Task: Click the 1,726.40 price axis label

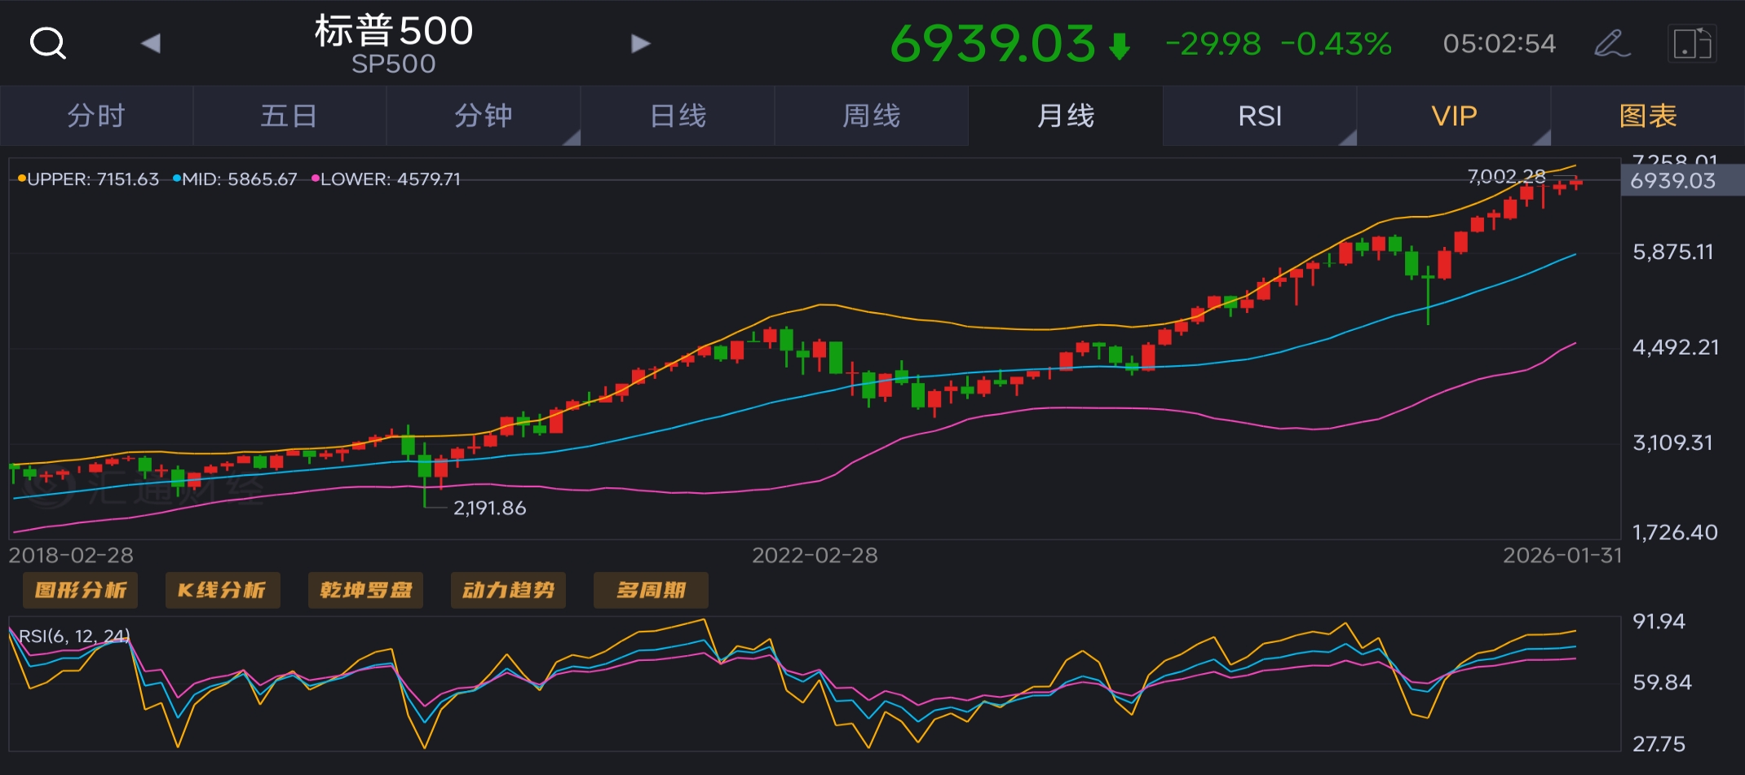Action: (1675, 532)
